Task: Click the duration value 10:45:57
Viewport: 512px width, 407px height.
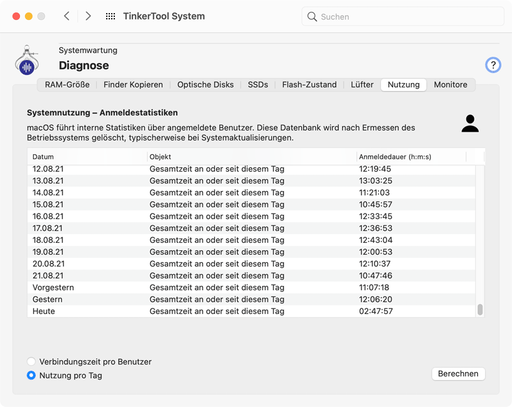Action: click(375, 205)
